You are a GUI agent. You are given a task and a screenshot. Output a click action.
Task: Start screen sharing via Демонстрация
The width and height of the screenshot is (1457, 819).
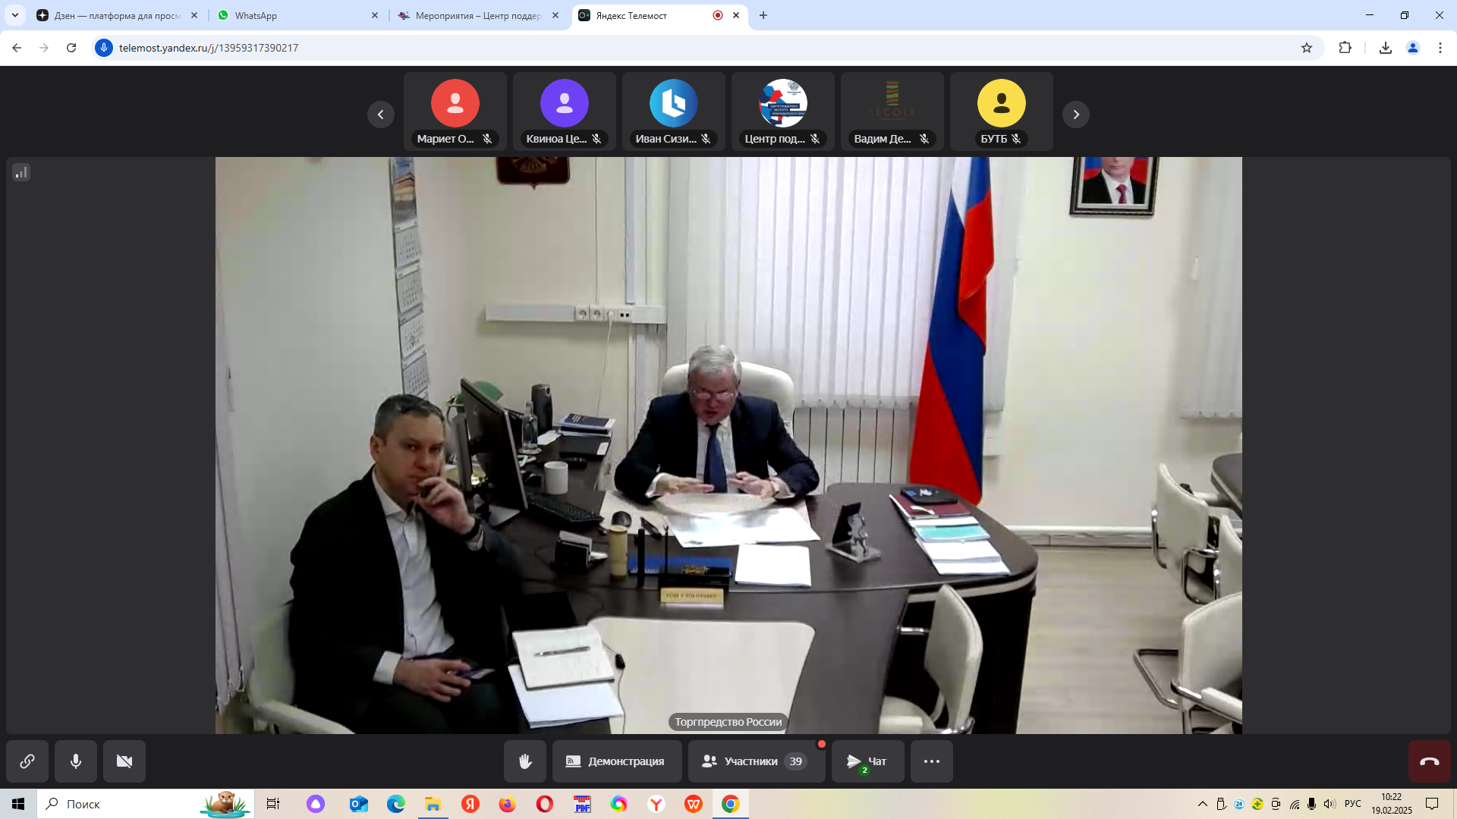616,761
